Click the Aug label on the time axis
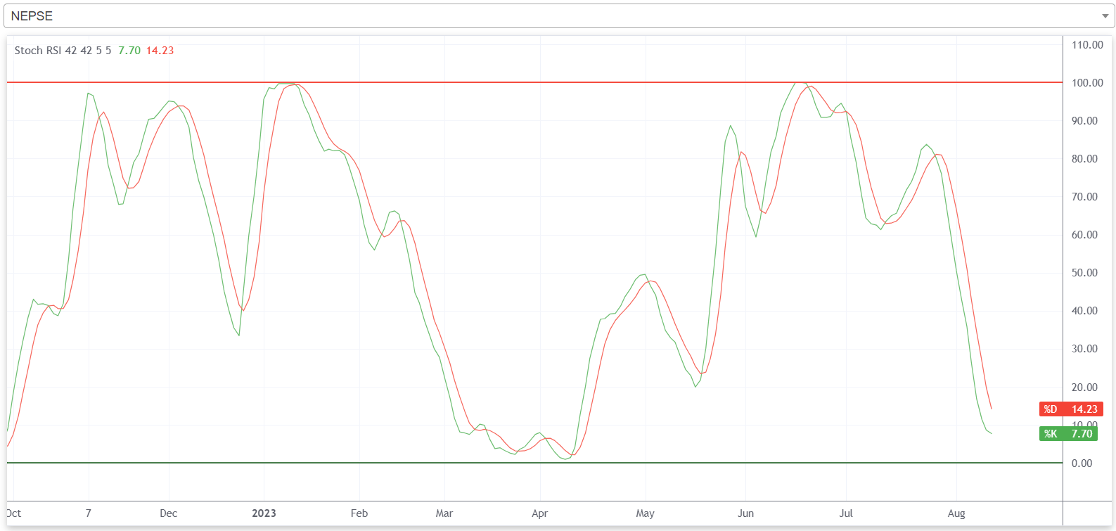Viewport: 1116px width, 531px height. 956,513
